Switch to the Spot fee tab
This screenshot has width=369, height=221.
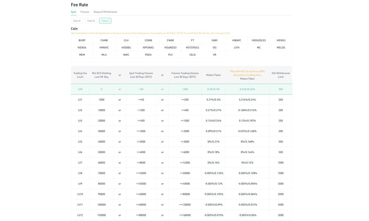73,12
